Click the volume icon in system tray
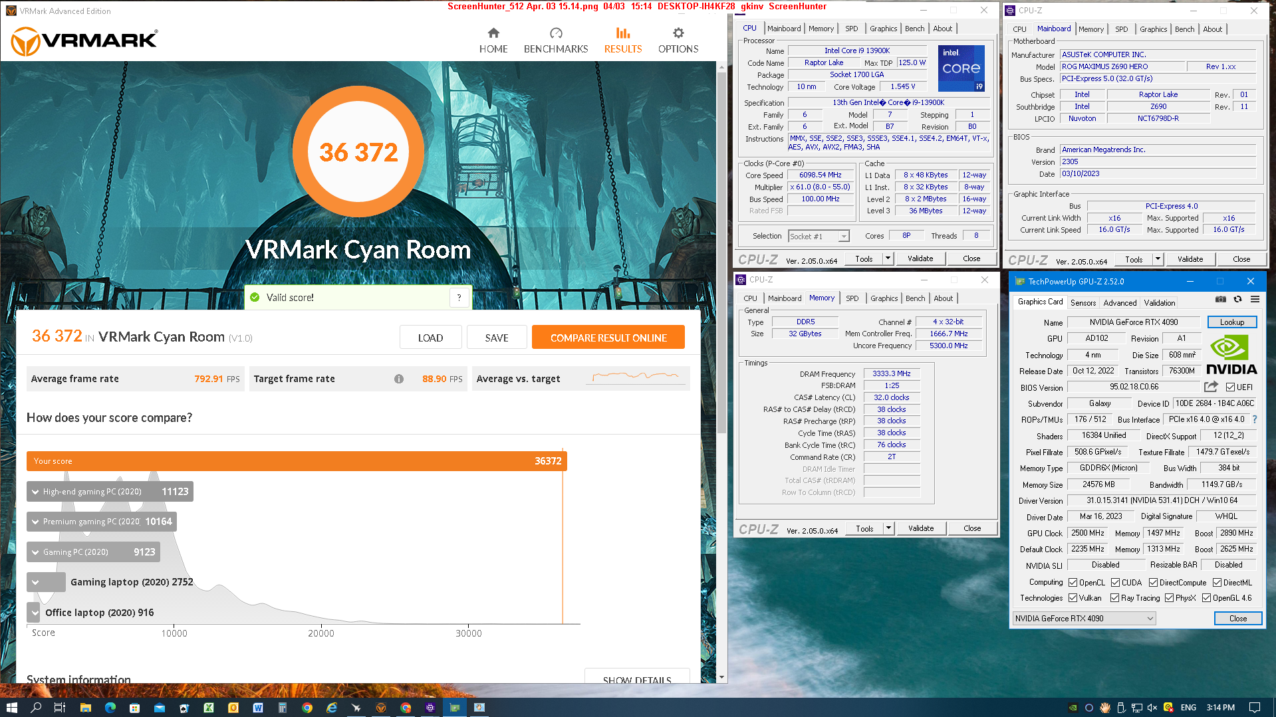 [x=1152, y=708]
